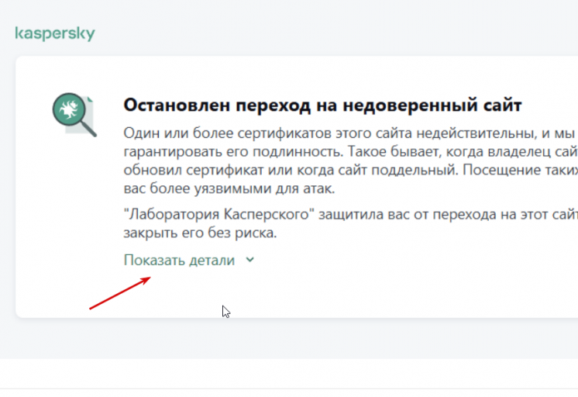578x397 pixels.
Task: Expand details using the chevron arrow
Action: (250, 260)
